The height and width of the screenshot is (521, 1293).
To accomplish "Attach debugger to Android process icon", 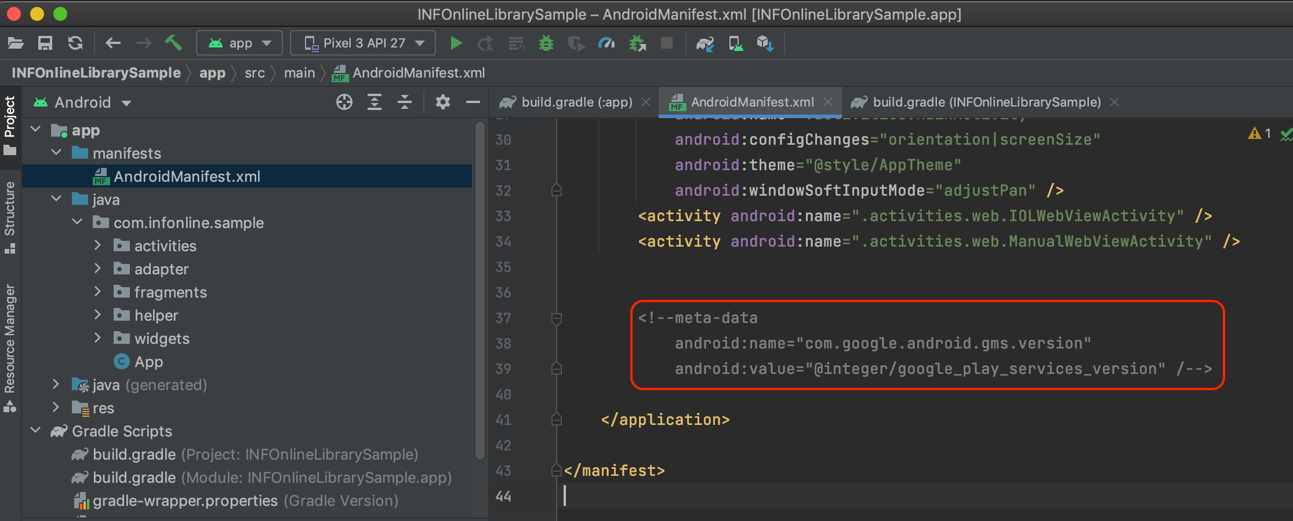I will [x=637, y=43].
